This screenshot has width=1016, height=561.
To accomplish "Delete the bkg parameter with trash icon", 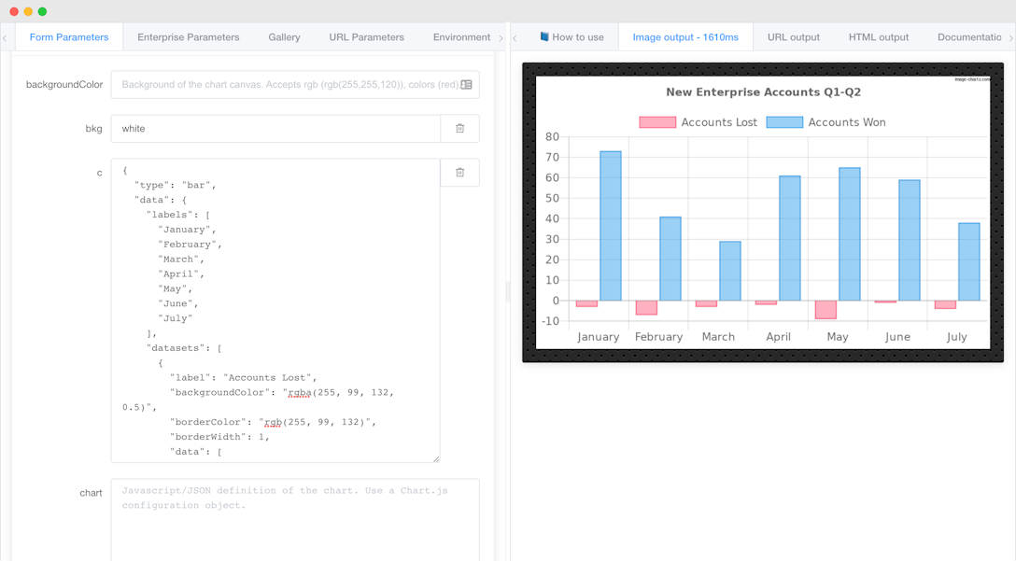I will [459, 129].
